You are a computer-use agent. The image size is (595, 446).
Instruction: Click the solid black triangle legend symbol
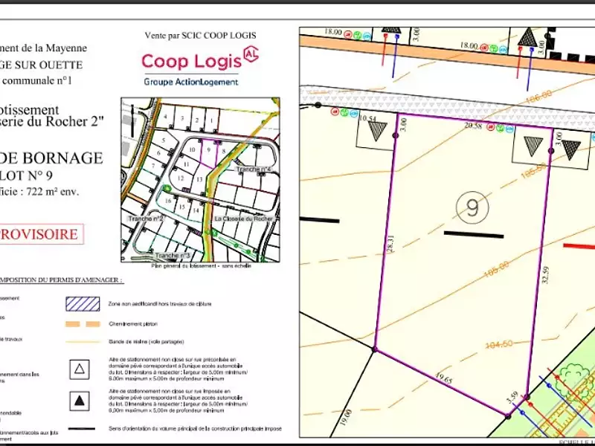(x=80, y=401)
